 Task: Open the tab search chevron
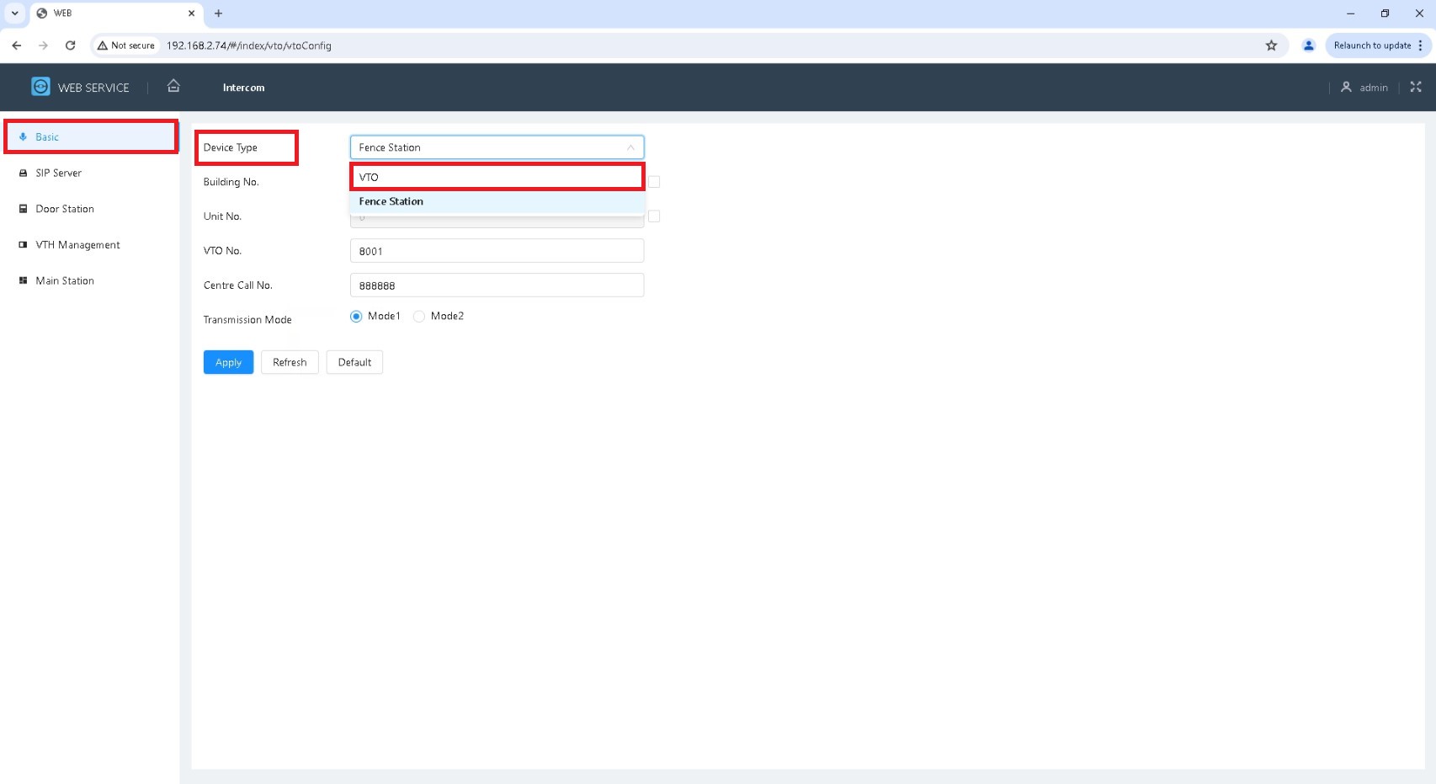[x=15, y=13]
